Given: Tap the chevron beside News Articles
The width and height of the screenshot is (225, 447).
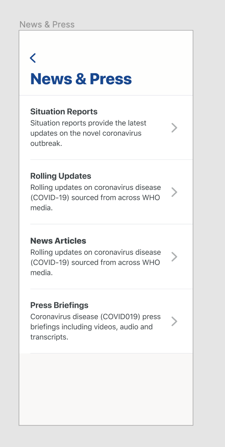Looking at the screenshot, I should point(174,257).
